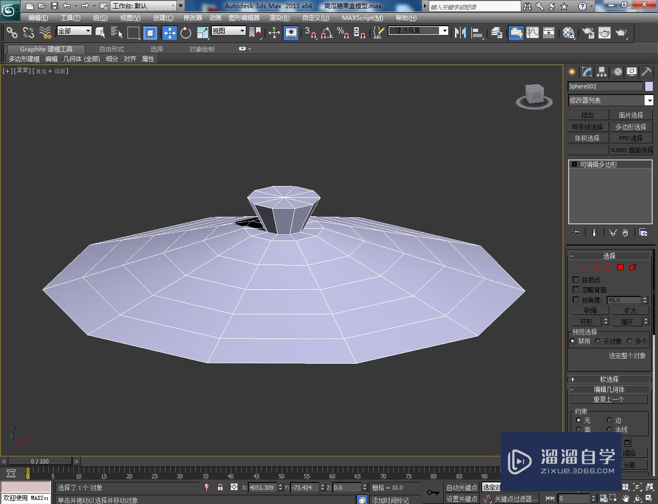Select 多个 preview selection radio

pos(629,341)
